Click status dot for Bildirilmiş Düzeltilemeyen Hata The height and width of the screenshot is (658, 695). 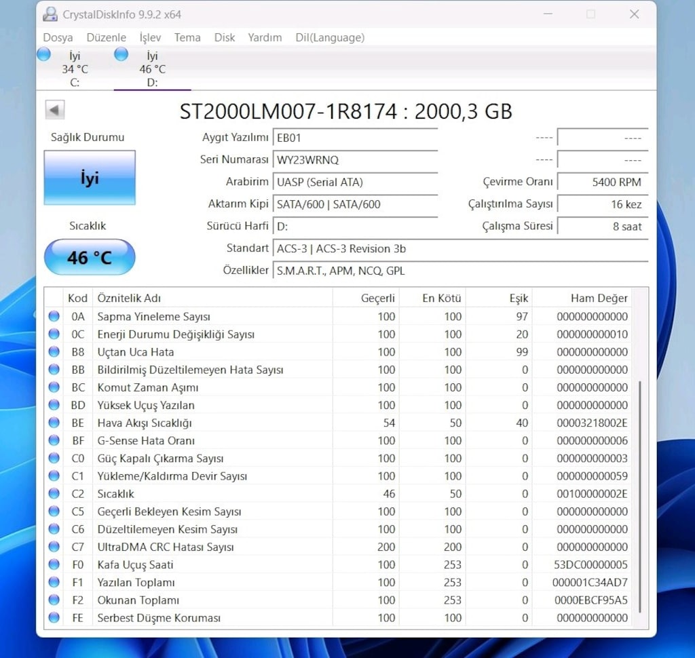tap(54, 369)
